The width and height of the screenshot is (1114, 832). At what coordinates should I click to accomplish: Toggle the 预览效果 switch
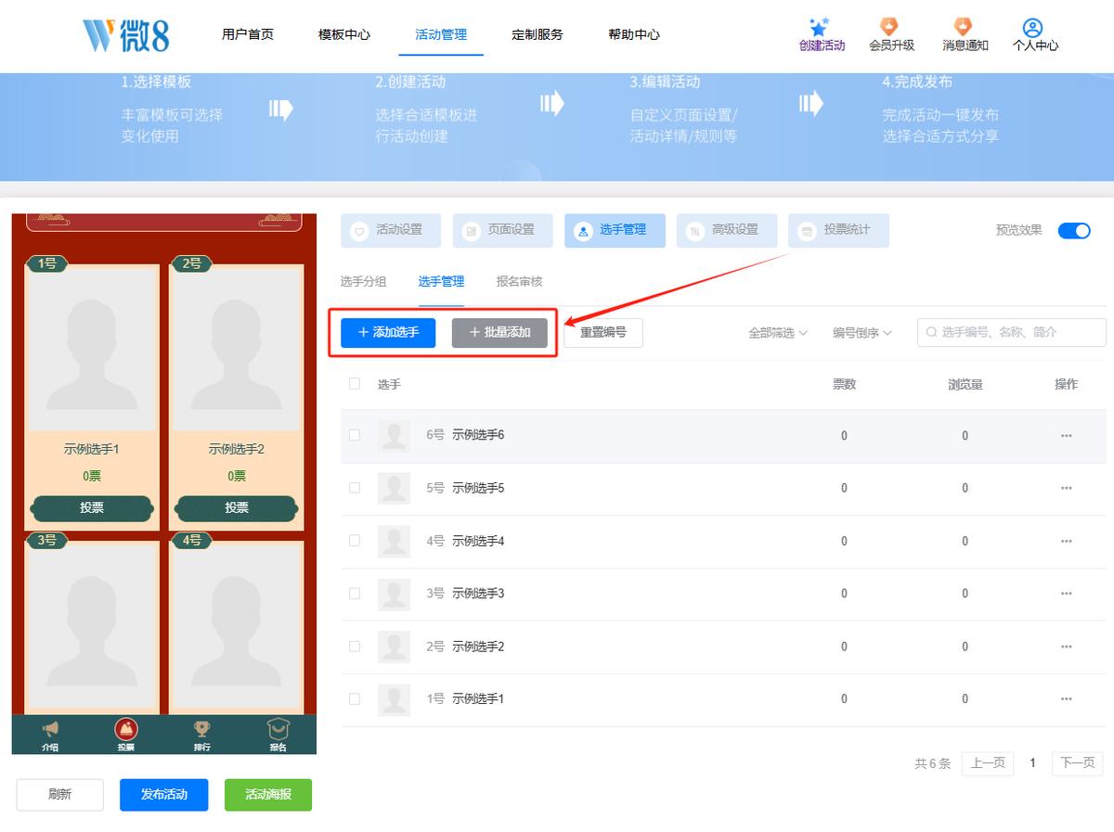(1074, 231)
